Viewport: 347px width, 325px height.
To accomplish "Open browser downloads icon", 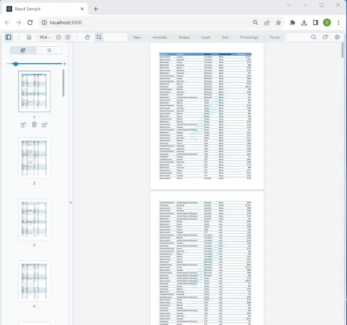I will 304,23.
